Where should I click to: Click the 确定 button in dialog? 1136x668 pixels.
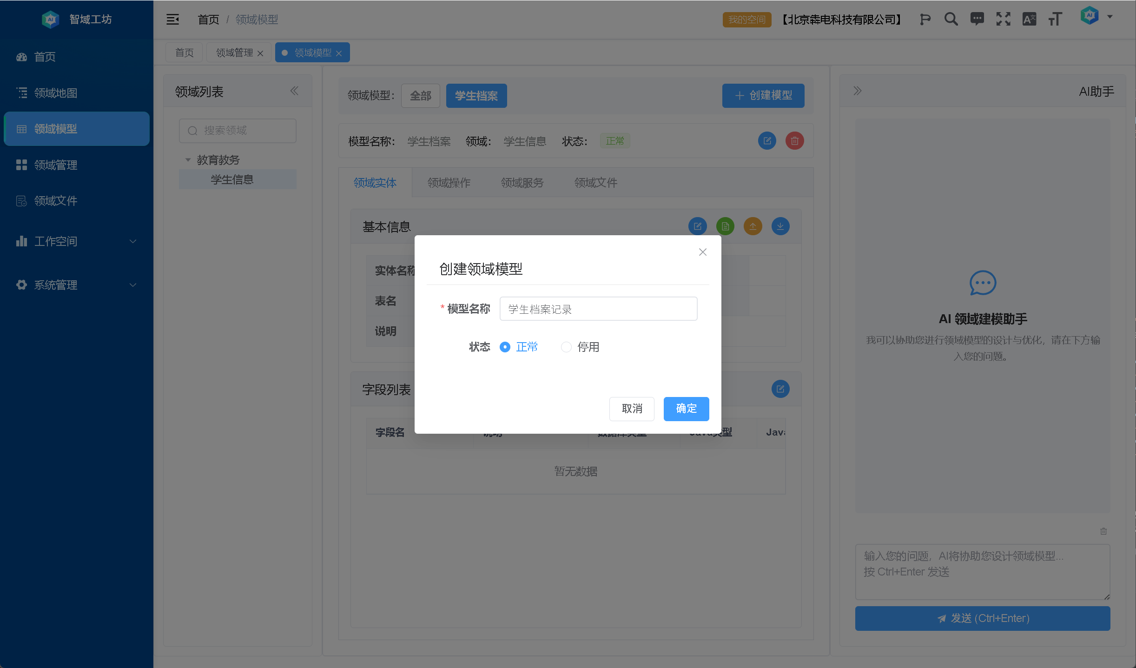click(686, 409)
